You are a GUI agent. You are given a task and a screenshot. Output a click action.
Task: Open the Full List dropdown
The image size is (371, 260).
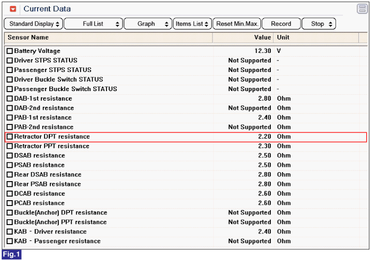point(93,24)
